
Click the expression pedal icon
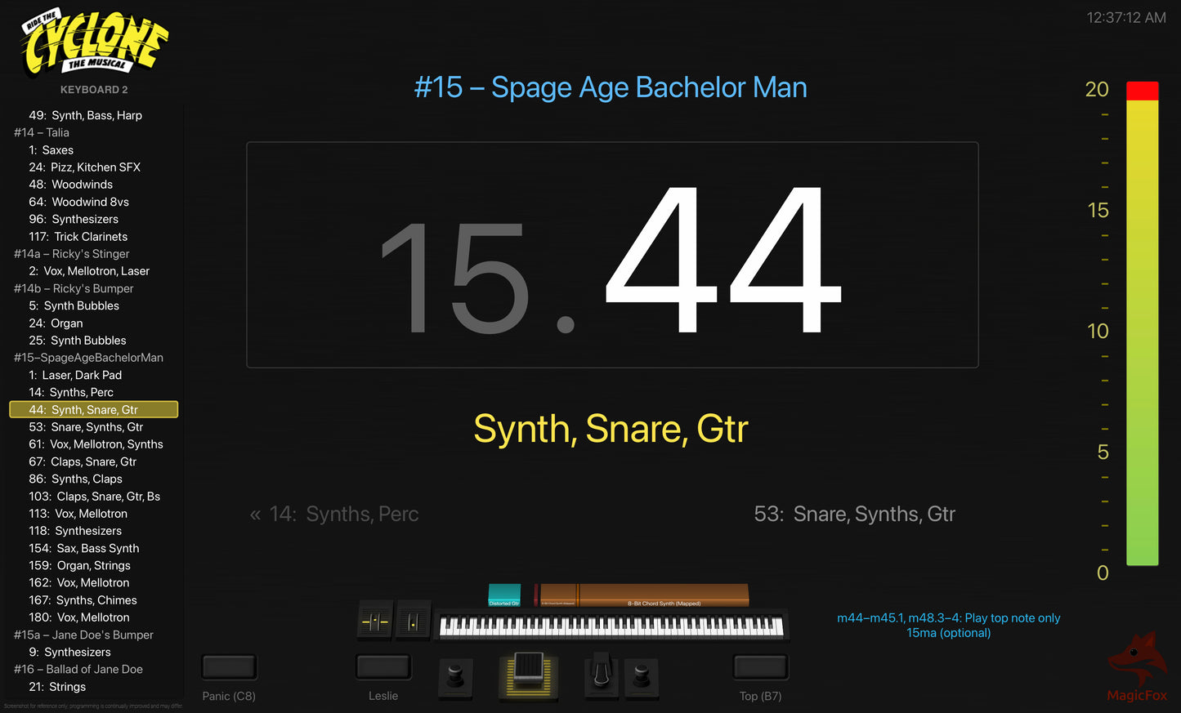pos(528,675)
